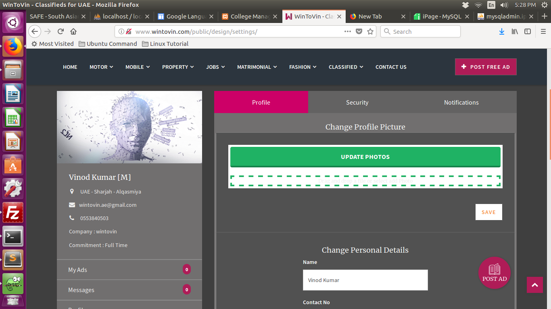Open the Dropbox tray indicator
The height and width of the screenshot is (309, 551).
(x=465, y=5)
